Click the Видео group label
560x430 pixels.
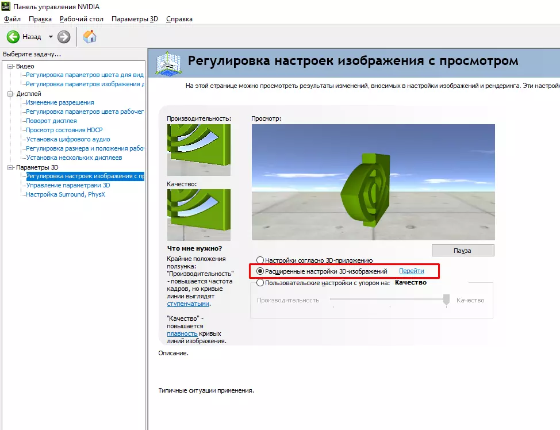tap(25, 67)
